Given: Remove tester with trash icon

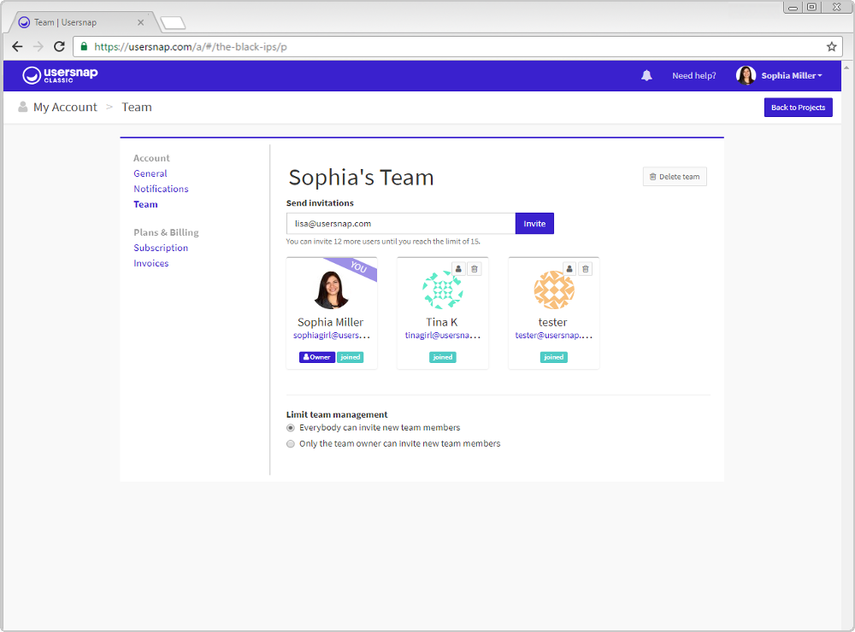Looking at the screenshot, I should (x=585, y=269).
